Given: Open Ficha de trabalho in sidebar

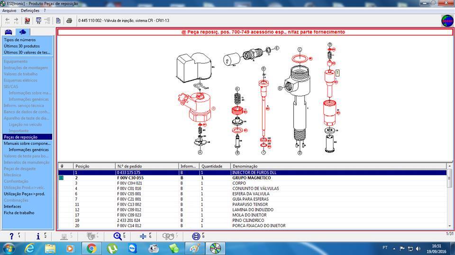Looking at the screenshot, I should pyautogui.click(x=19, y=213).
